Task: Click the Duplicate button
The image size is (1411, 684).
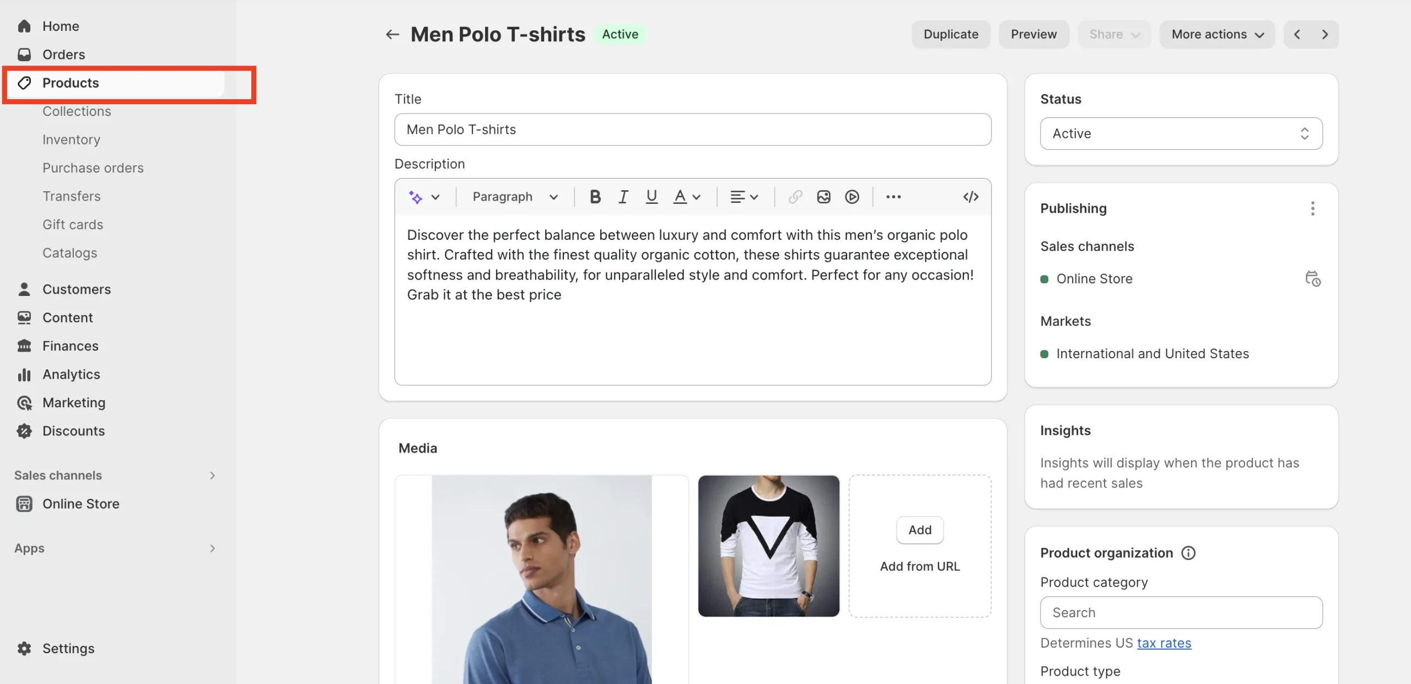Action: click(x=951, y=34)
